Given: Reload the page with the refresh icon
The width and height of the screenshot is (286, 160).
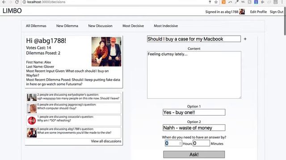Looking at the screenshot, I should tap(17, 2).
